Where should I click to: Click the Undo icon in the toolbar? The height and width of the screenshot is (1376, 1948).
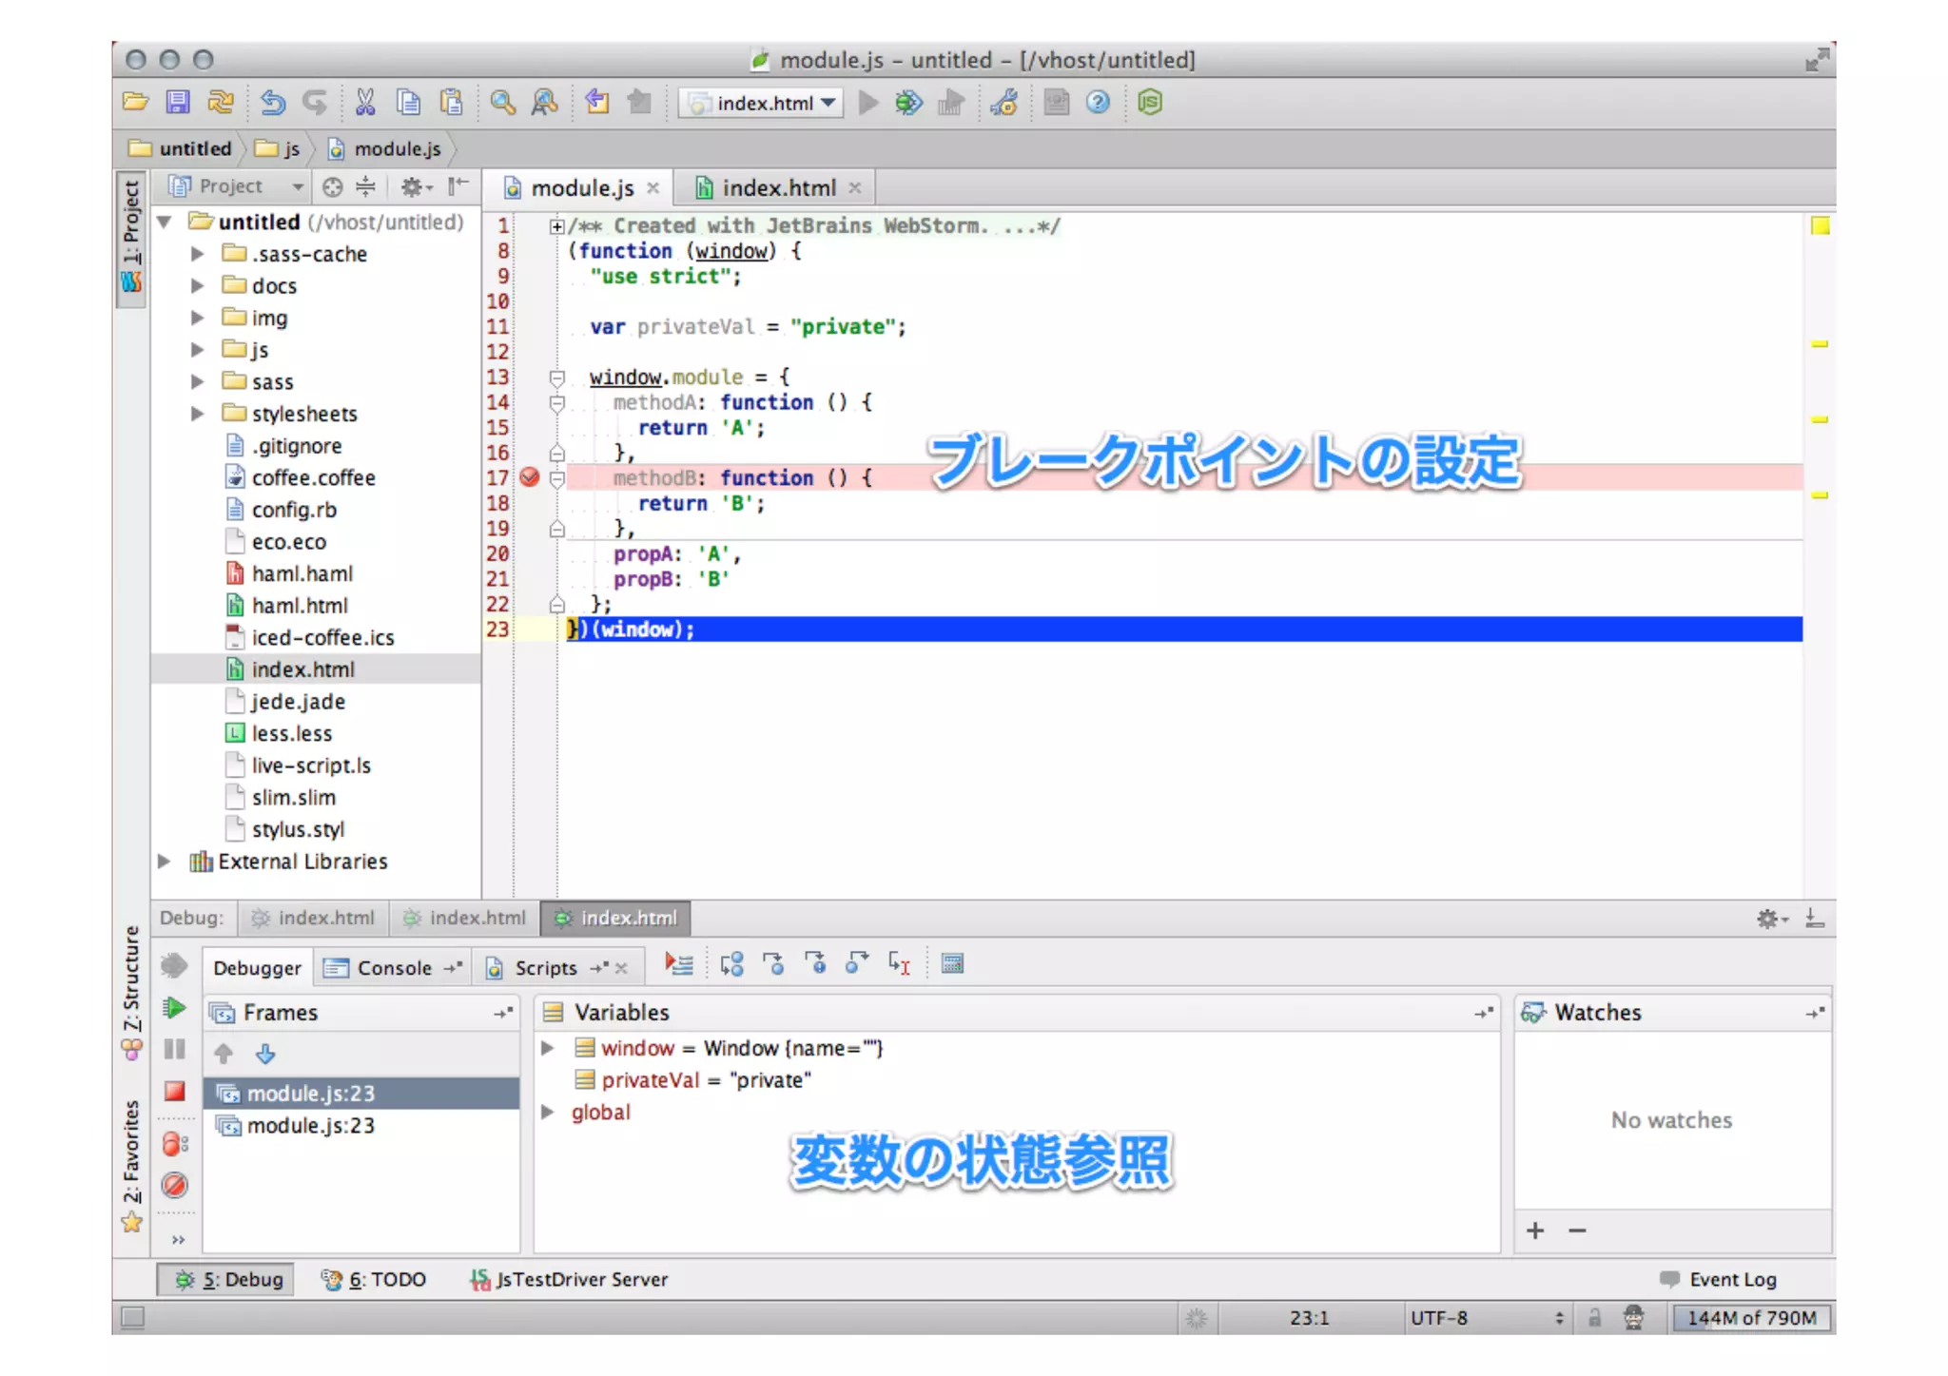[272, 102]
